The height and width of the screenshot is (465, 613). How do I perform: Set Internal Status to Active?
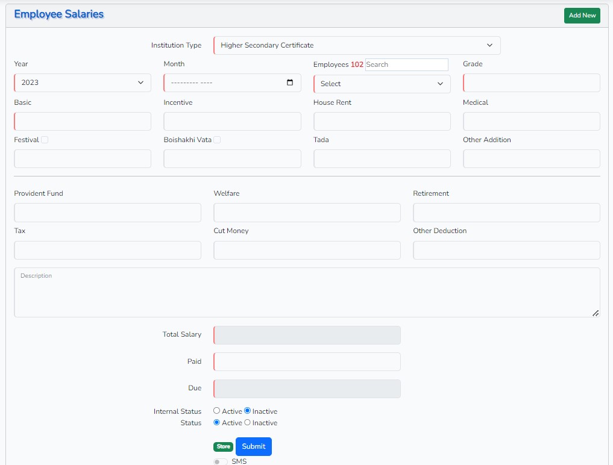tap(216, 411)
